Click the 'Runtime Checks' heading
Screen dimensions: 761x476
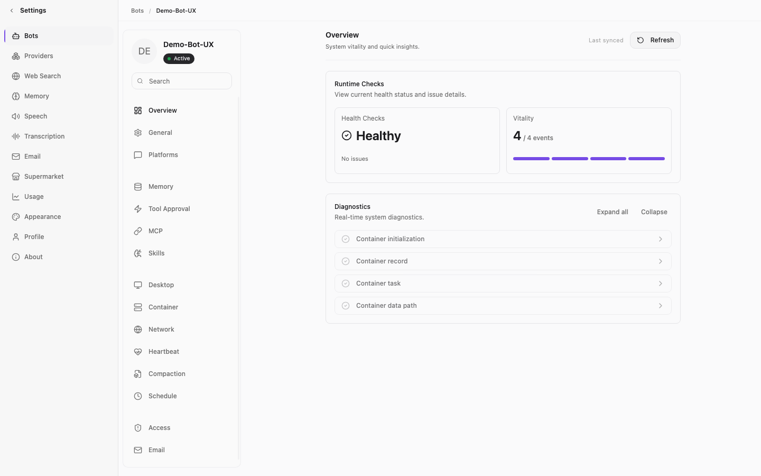[359, 84]
